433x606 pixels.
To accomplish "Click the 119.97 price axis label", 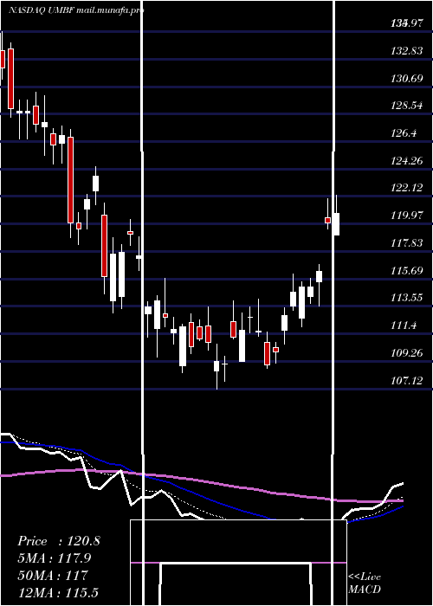I will tap(407, 216).
